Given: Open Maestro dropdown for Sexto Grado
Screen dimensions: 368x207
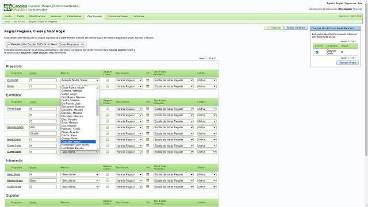Looking at the screenshot, I should tap(80, 174).
